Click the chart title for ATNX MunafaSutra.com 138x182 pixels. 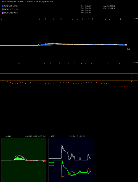click(27, 2)
